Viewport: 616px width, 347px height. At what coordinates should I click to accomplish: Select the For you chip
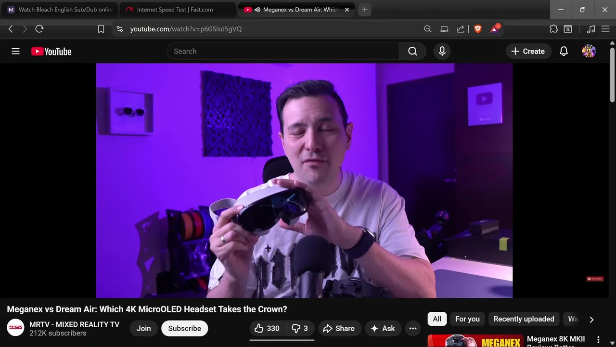[467, 319]
